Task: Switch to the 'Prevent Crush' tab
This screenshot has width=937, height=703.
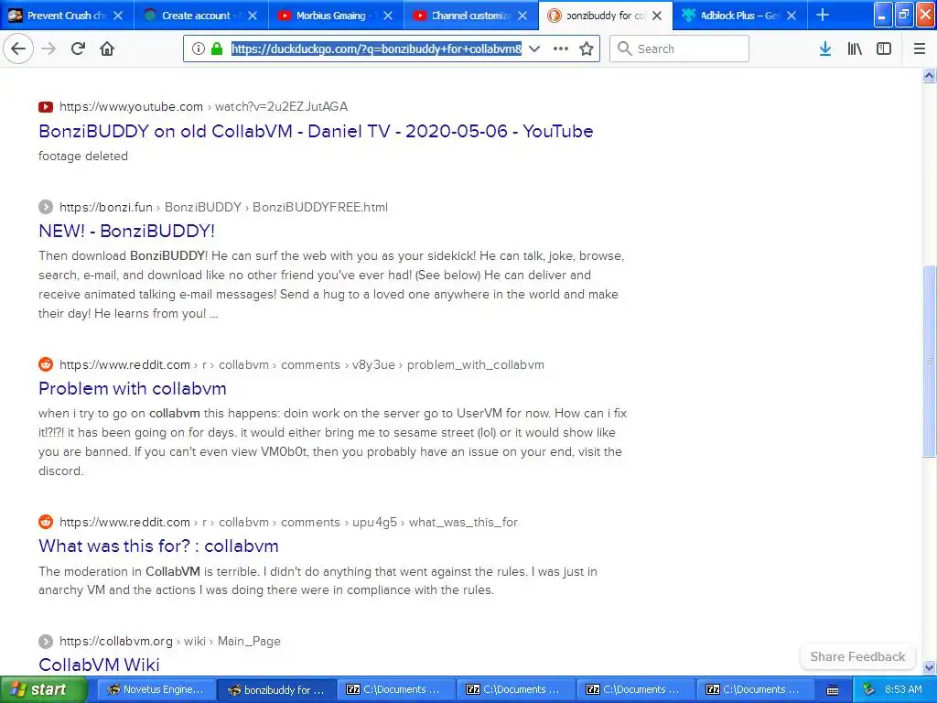Action: click(67, 16)
